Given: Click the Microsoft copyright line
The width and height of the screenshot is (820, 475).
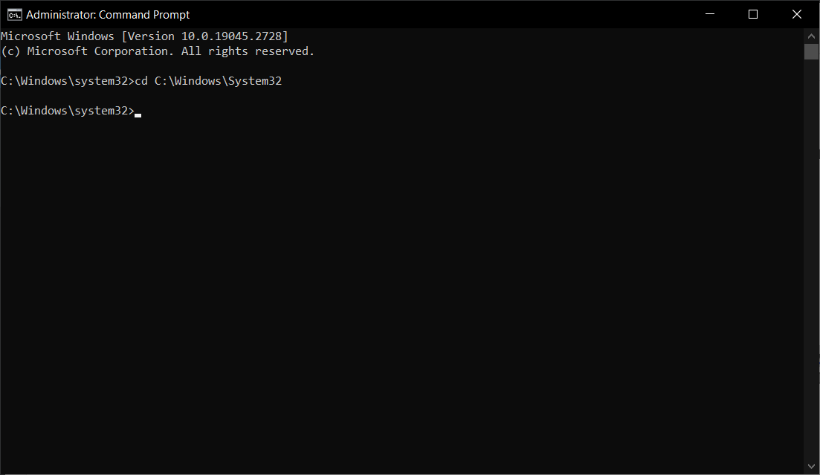Looking at the screenshot, I should click(158, 51).
